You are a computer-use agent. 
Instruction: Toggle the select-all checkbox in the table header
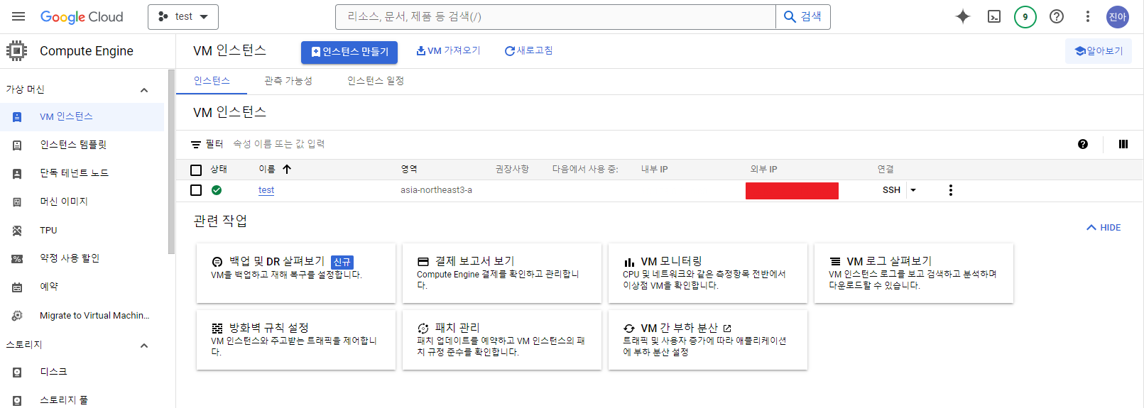point(196,170)
